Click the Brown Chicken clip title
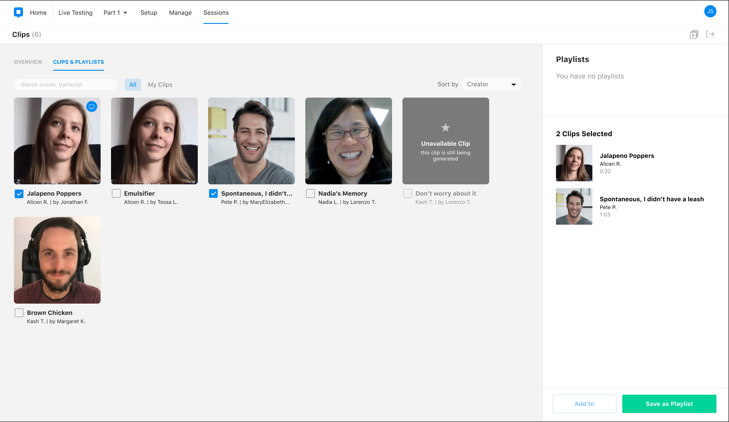729x422 pixels. coord(49,313)
